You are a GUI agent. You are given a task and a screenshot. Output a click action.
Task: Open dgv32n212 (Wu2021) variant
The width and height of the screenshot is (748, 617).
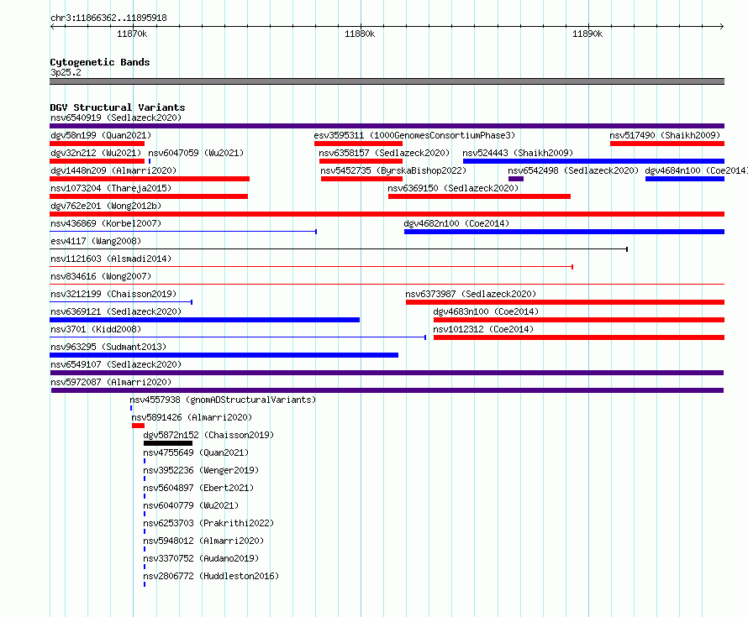96,153
